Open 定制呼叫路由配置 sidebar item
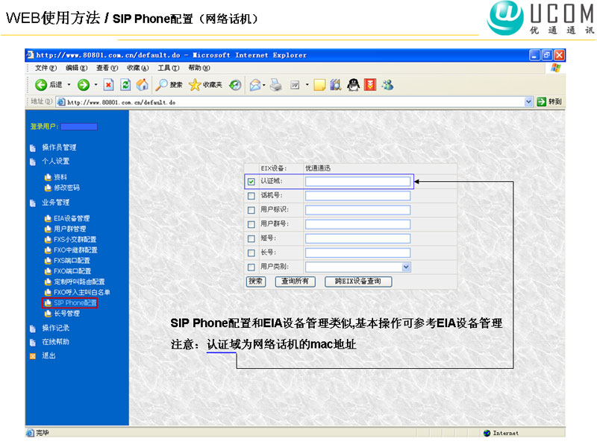The height and width of the screenshot is (447, 597). coord(79,282)
